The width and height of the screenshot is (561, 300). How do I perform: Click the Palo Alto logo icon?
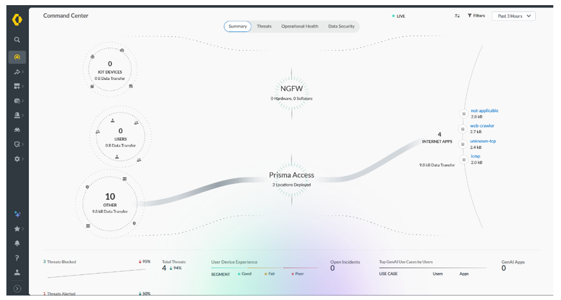(x=17, y=19)
